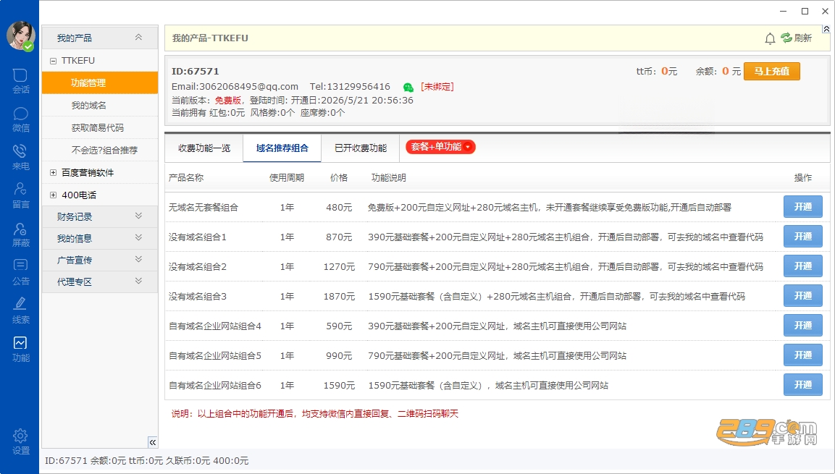The image size is (835, 474).
Task: Click the 免费版 version label
Action: [228, 101]
